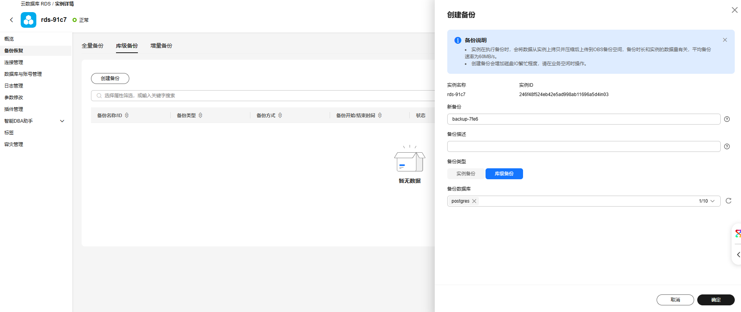Click the 取消 cancel button

click(675, 300)
